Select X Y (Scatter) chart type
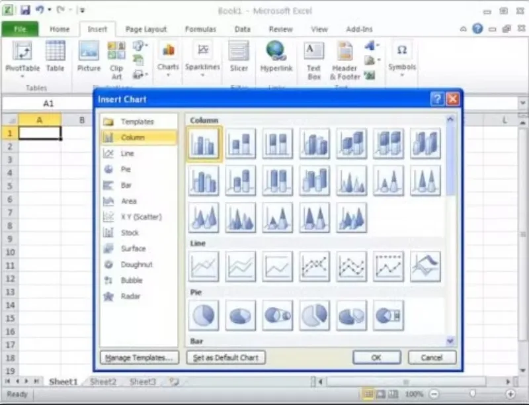 point(139,217)
